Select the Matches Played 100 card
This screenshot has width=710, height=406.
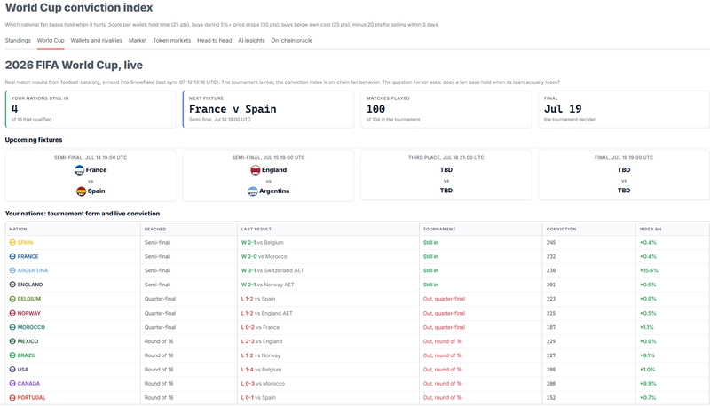tap(446, 109)
